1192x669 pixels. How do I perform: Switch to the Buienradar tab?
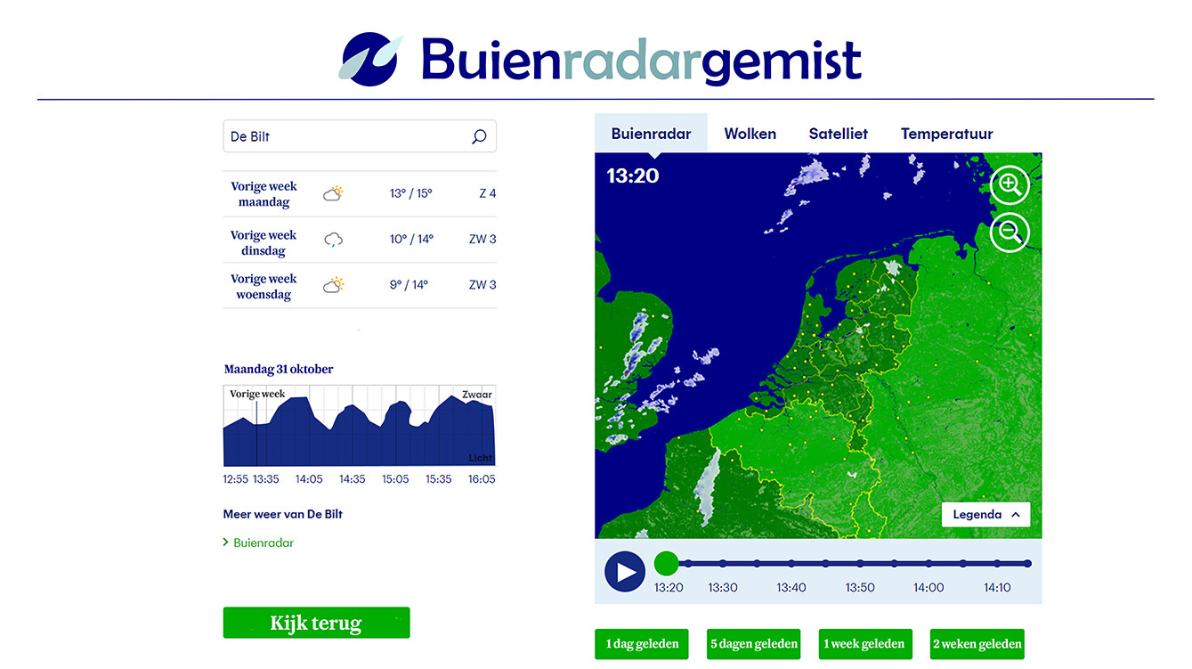651,134
